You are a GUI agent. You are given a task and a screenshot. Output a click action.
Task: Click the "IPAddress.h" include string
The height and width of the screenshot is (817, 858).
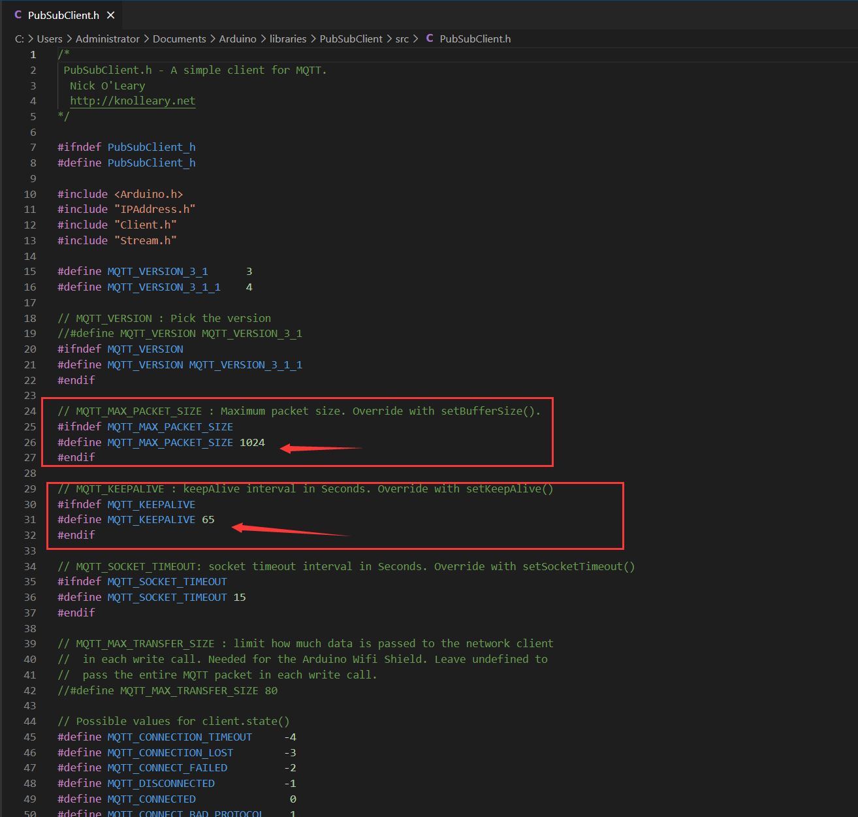click(155, 209)
